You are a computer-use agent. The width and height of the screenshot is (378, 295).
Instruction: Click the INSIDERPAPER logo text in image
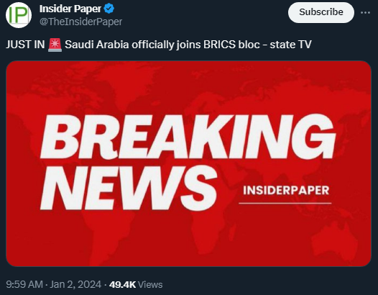point(286,191)
